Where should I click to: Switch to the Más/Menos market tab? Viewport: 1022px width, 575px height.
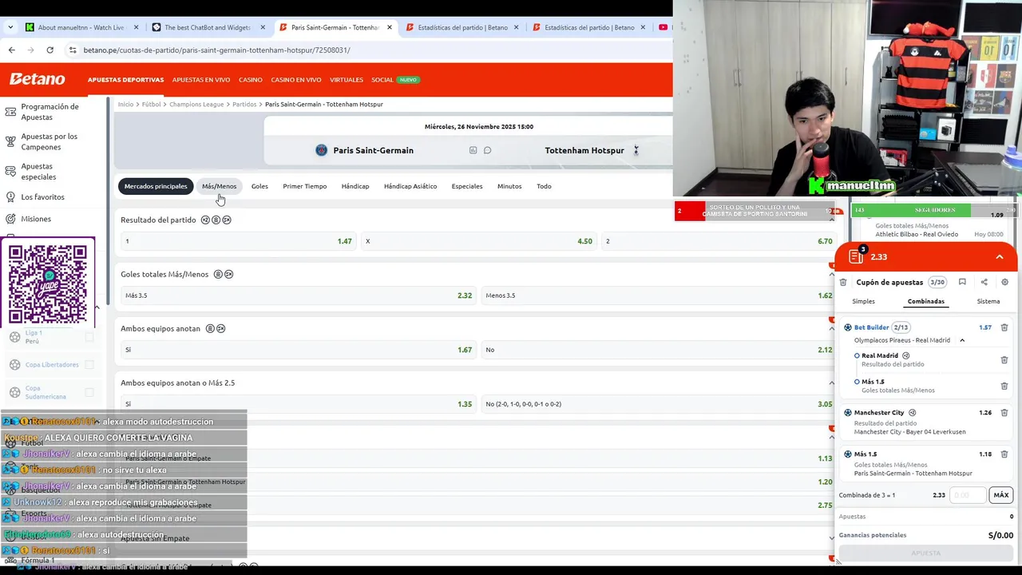(x=219, y=186)
